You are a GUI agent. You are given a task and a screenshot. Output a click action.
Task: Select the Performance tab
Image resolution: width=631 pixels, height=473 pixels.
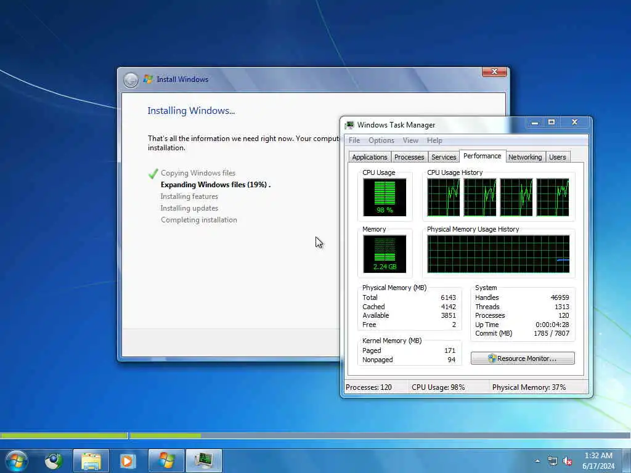(x=482, y=156)
